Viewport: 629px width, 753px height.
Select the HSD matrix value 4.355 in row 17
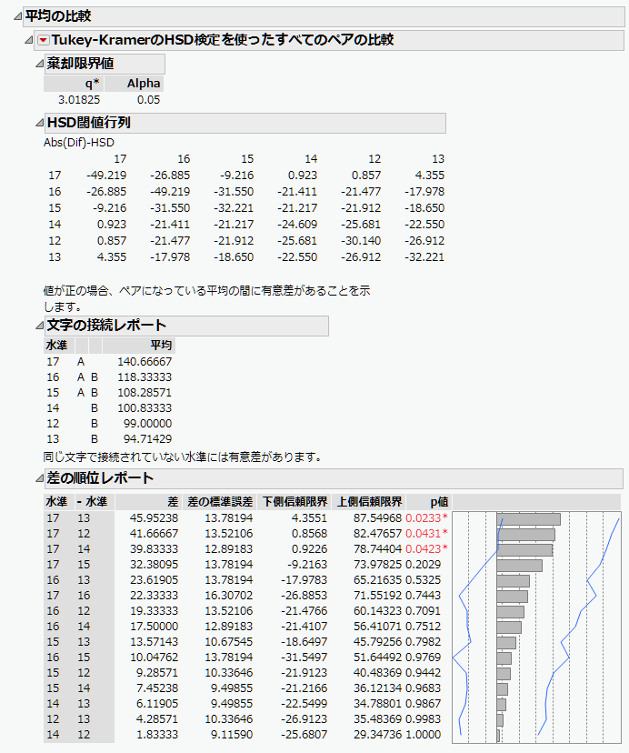430,176
